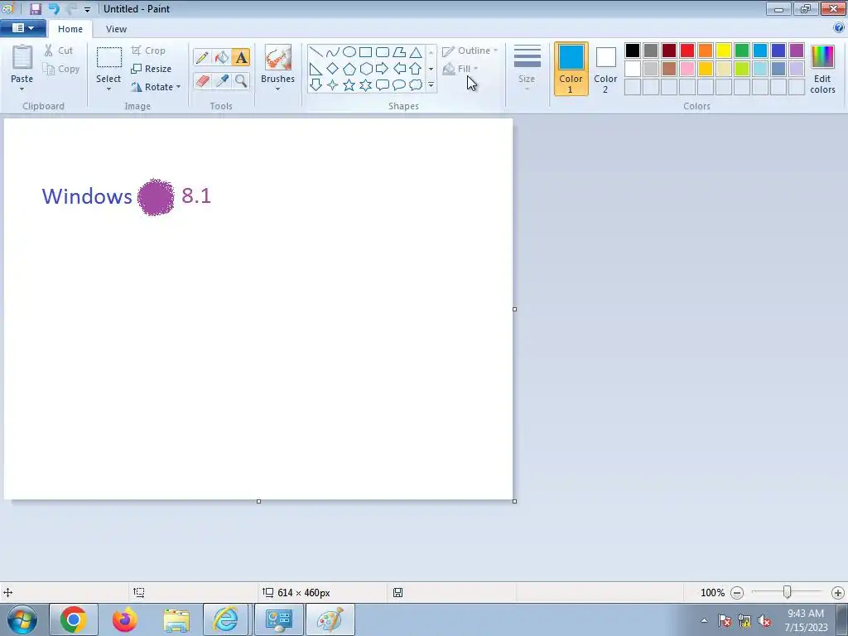Choose the Oval shape
The width and height of the screenshot is (848, 636).
coord(349,52)
